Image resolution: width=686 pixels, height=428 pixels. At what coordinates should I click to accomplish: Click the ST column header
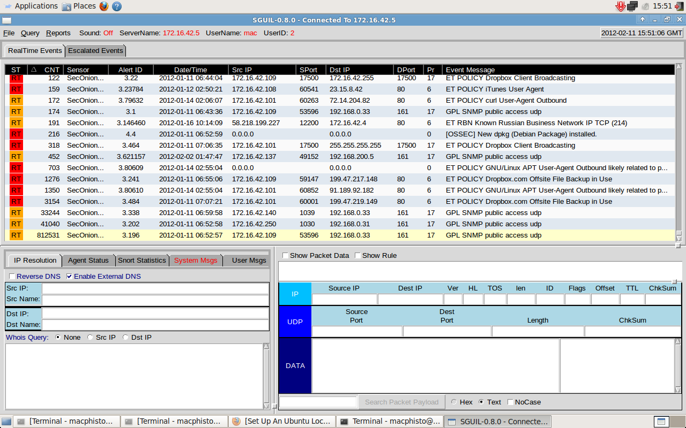[x=16, y=70]
